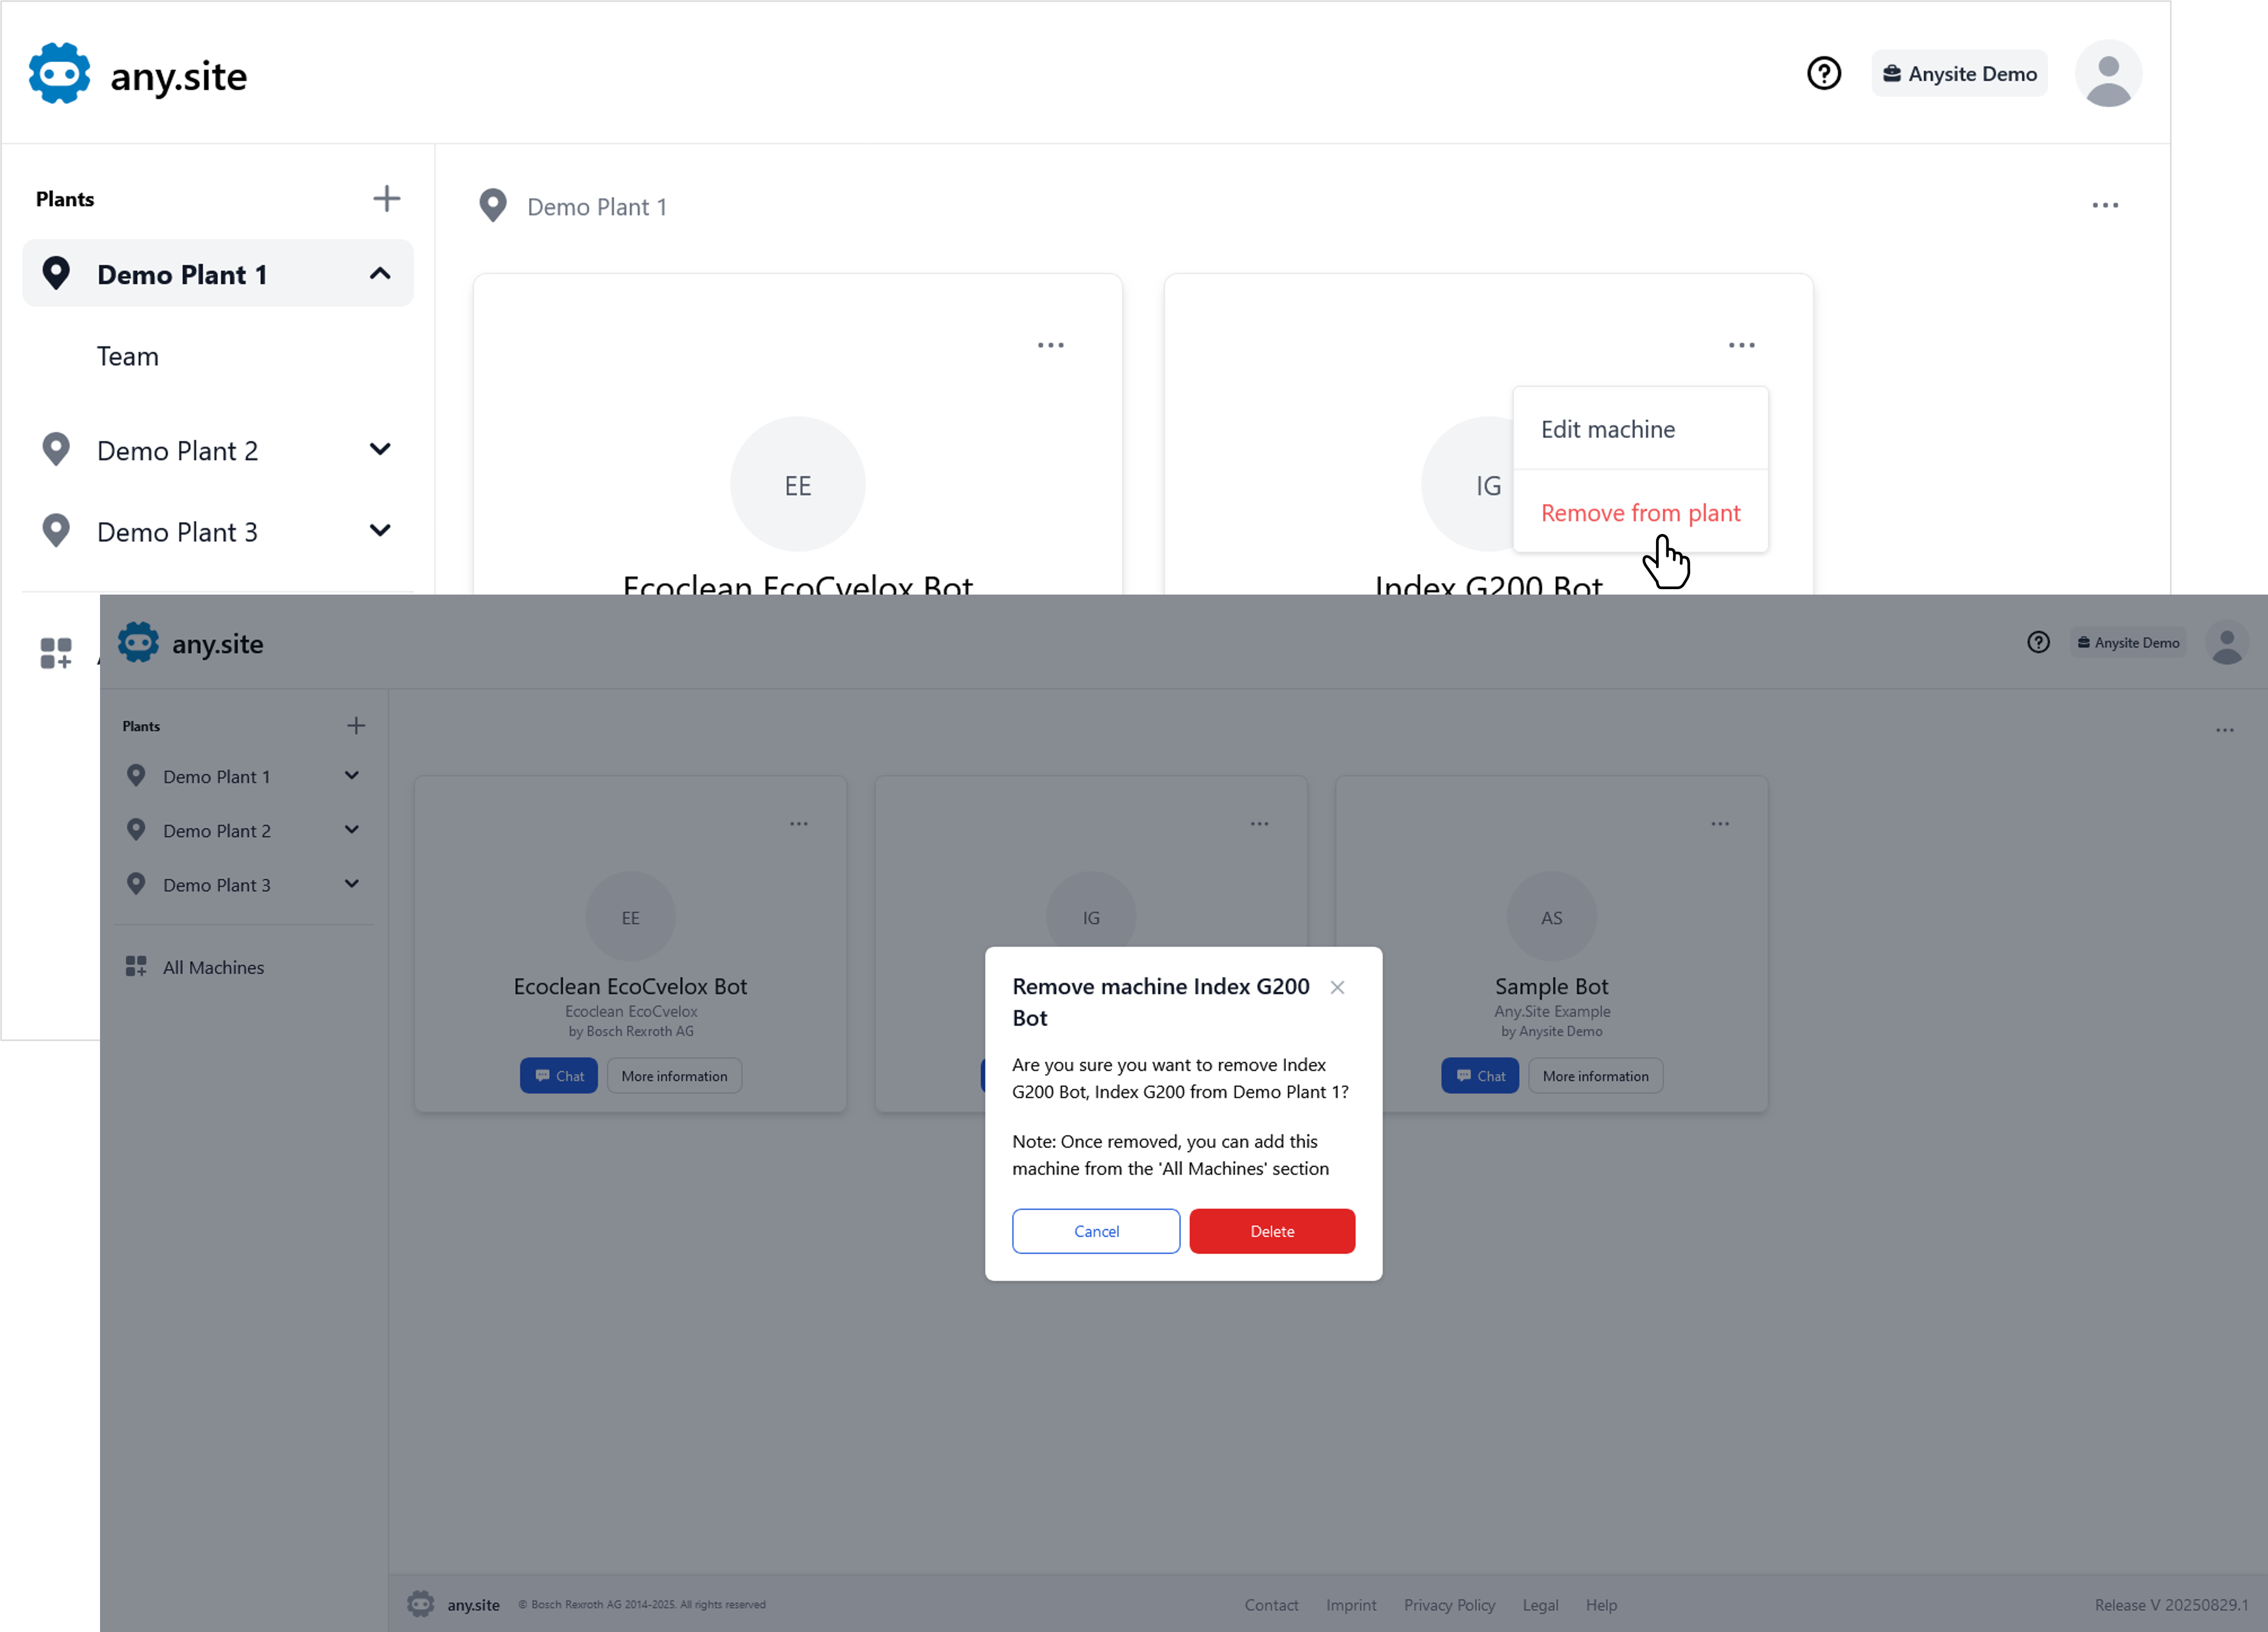Collapse Demo Plant 1 in top sidebar
The width and height of the screenshot is (2268, 1632).
[380, 273]
